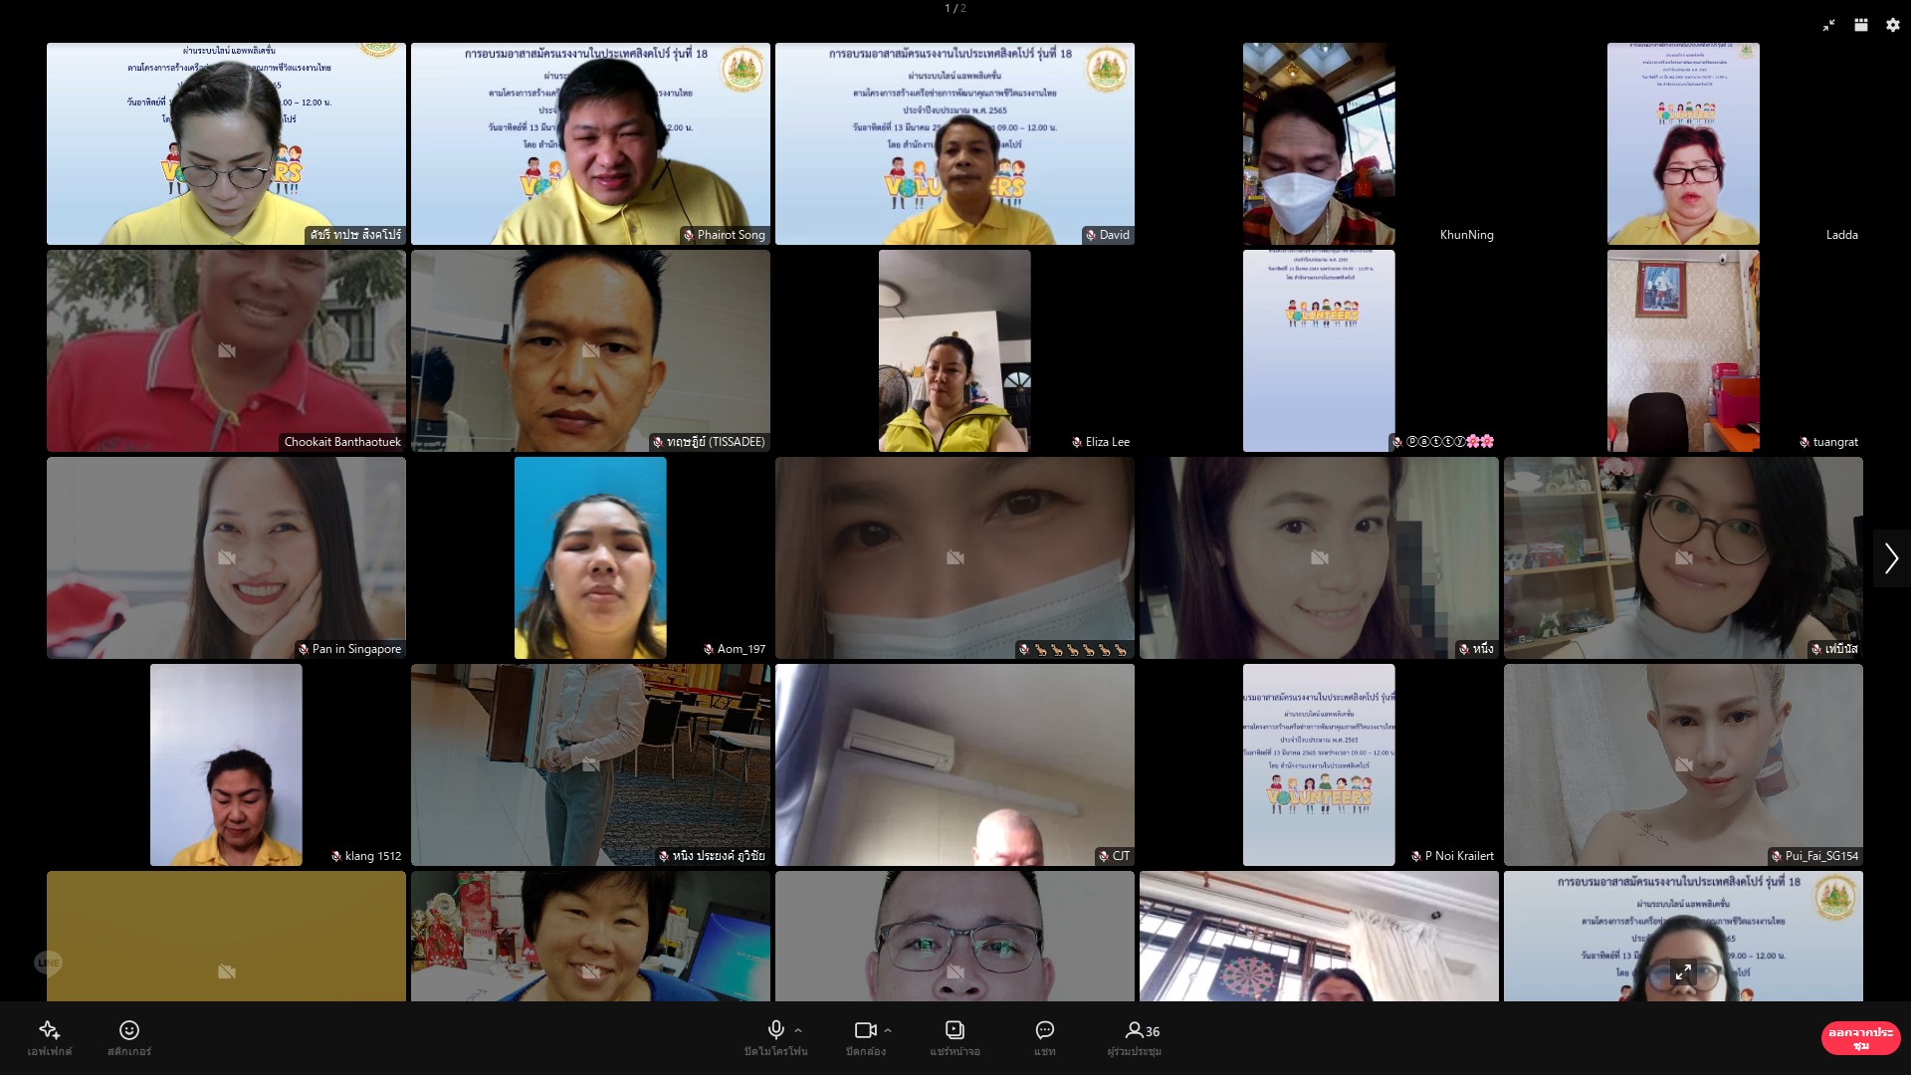Select Phairot Song's video tile
This screenshot has height=1075, width=1911.
pyautogui.click(x=590, y=143)
